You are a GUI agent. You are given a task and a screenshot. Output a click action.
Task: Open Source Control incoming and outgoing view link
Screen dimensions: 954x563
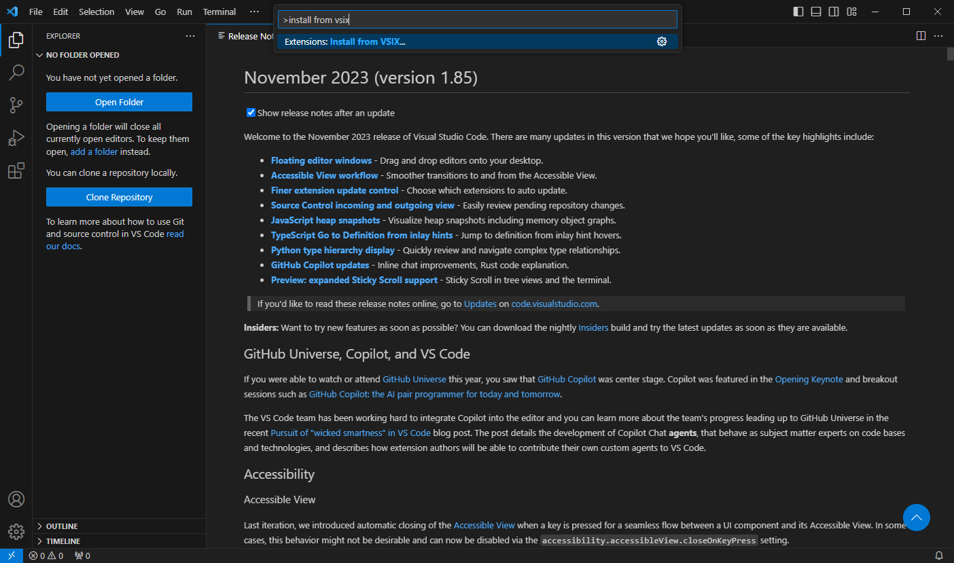tap(363, 205)
